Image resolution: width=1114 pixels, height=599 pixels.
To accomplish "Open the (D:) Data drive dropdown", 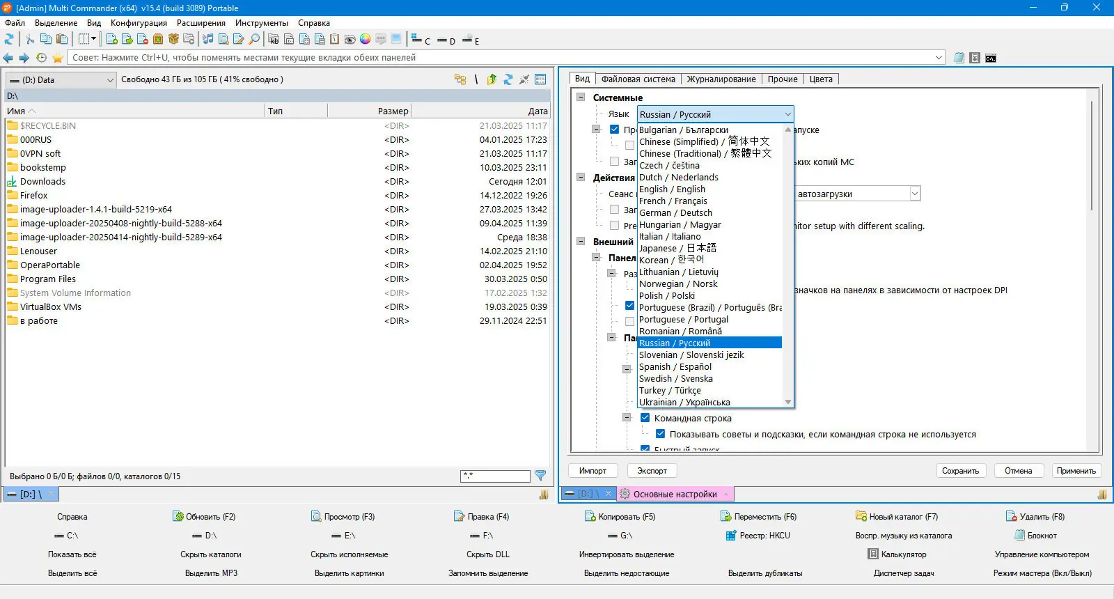I will [61, 80].
